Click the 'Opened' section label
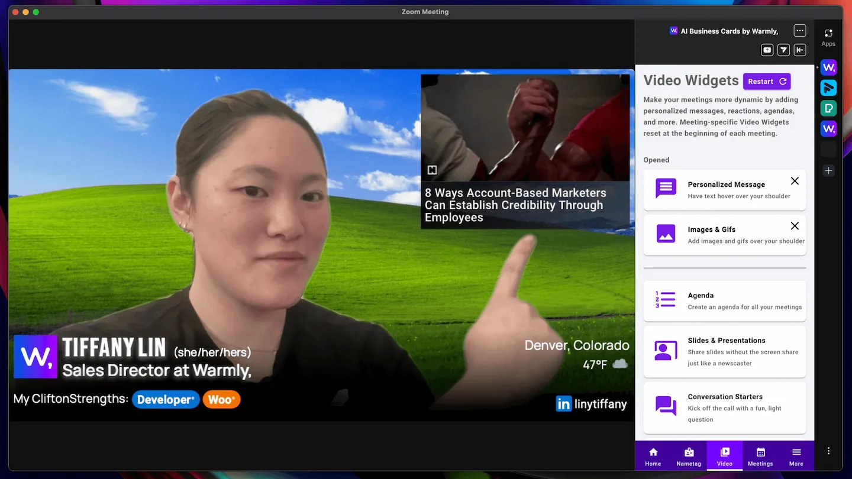 coord(656,160)
